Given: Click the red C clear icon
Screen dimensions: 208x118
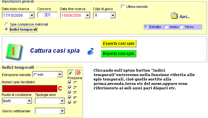Looking at the screenshot, I should coord(60,88).
